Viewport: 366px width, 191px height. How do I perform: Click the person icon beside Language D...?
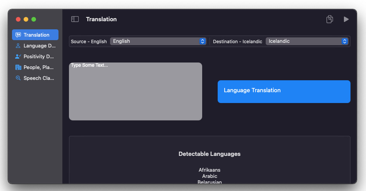(18, 46)
